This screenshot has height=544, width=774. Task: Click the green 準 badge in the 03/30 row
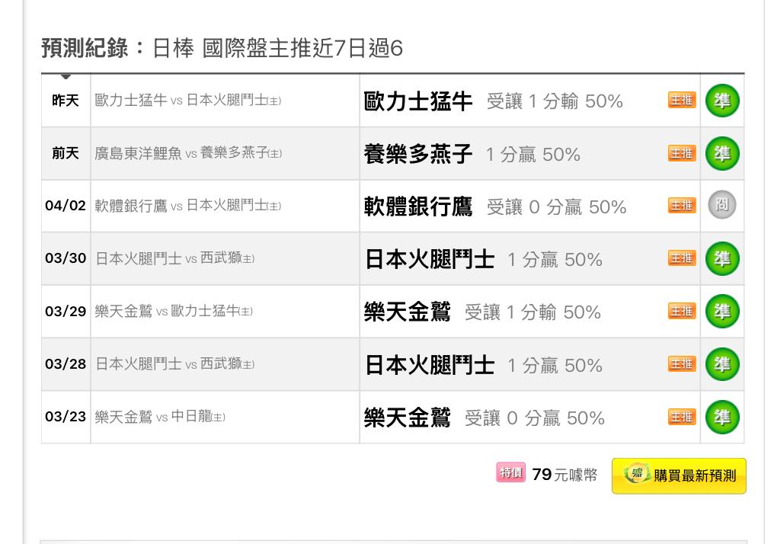coord(721,259)
